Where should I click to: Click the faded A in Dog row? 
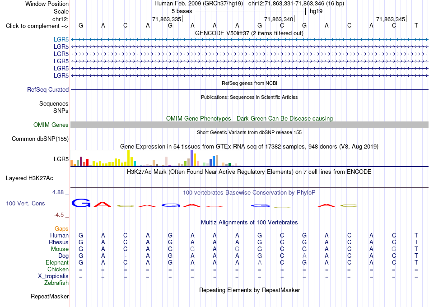304,256
